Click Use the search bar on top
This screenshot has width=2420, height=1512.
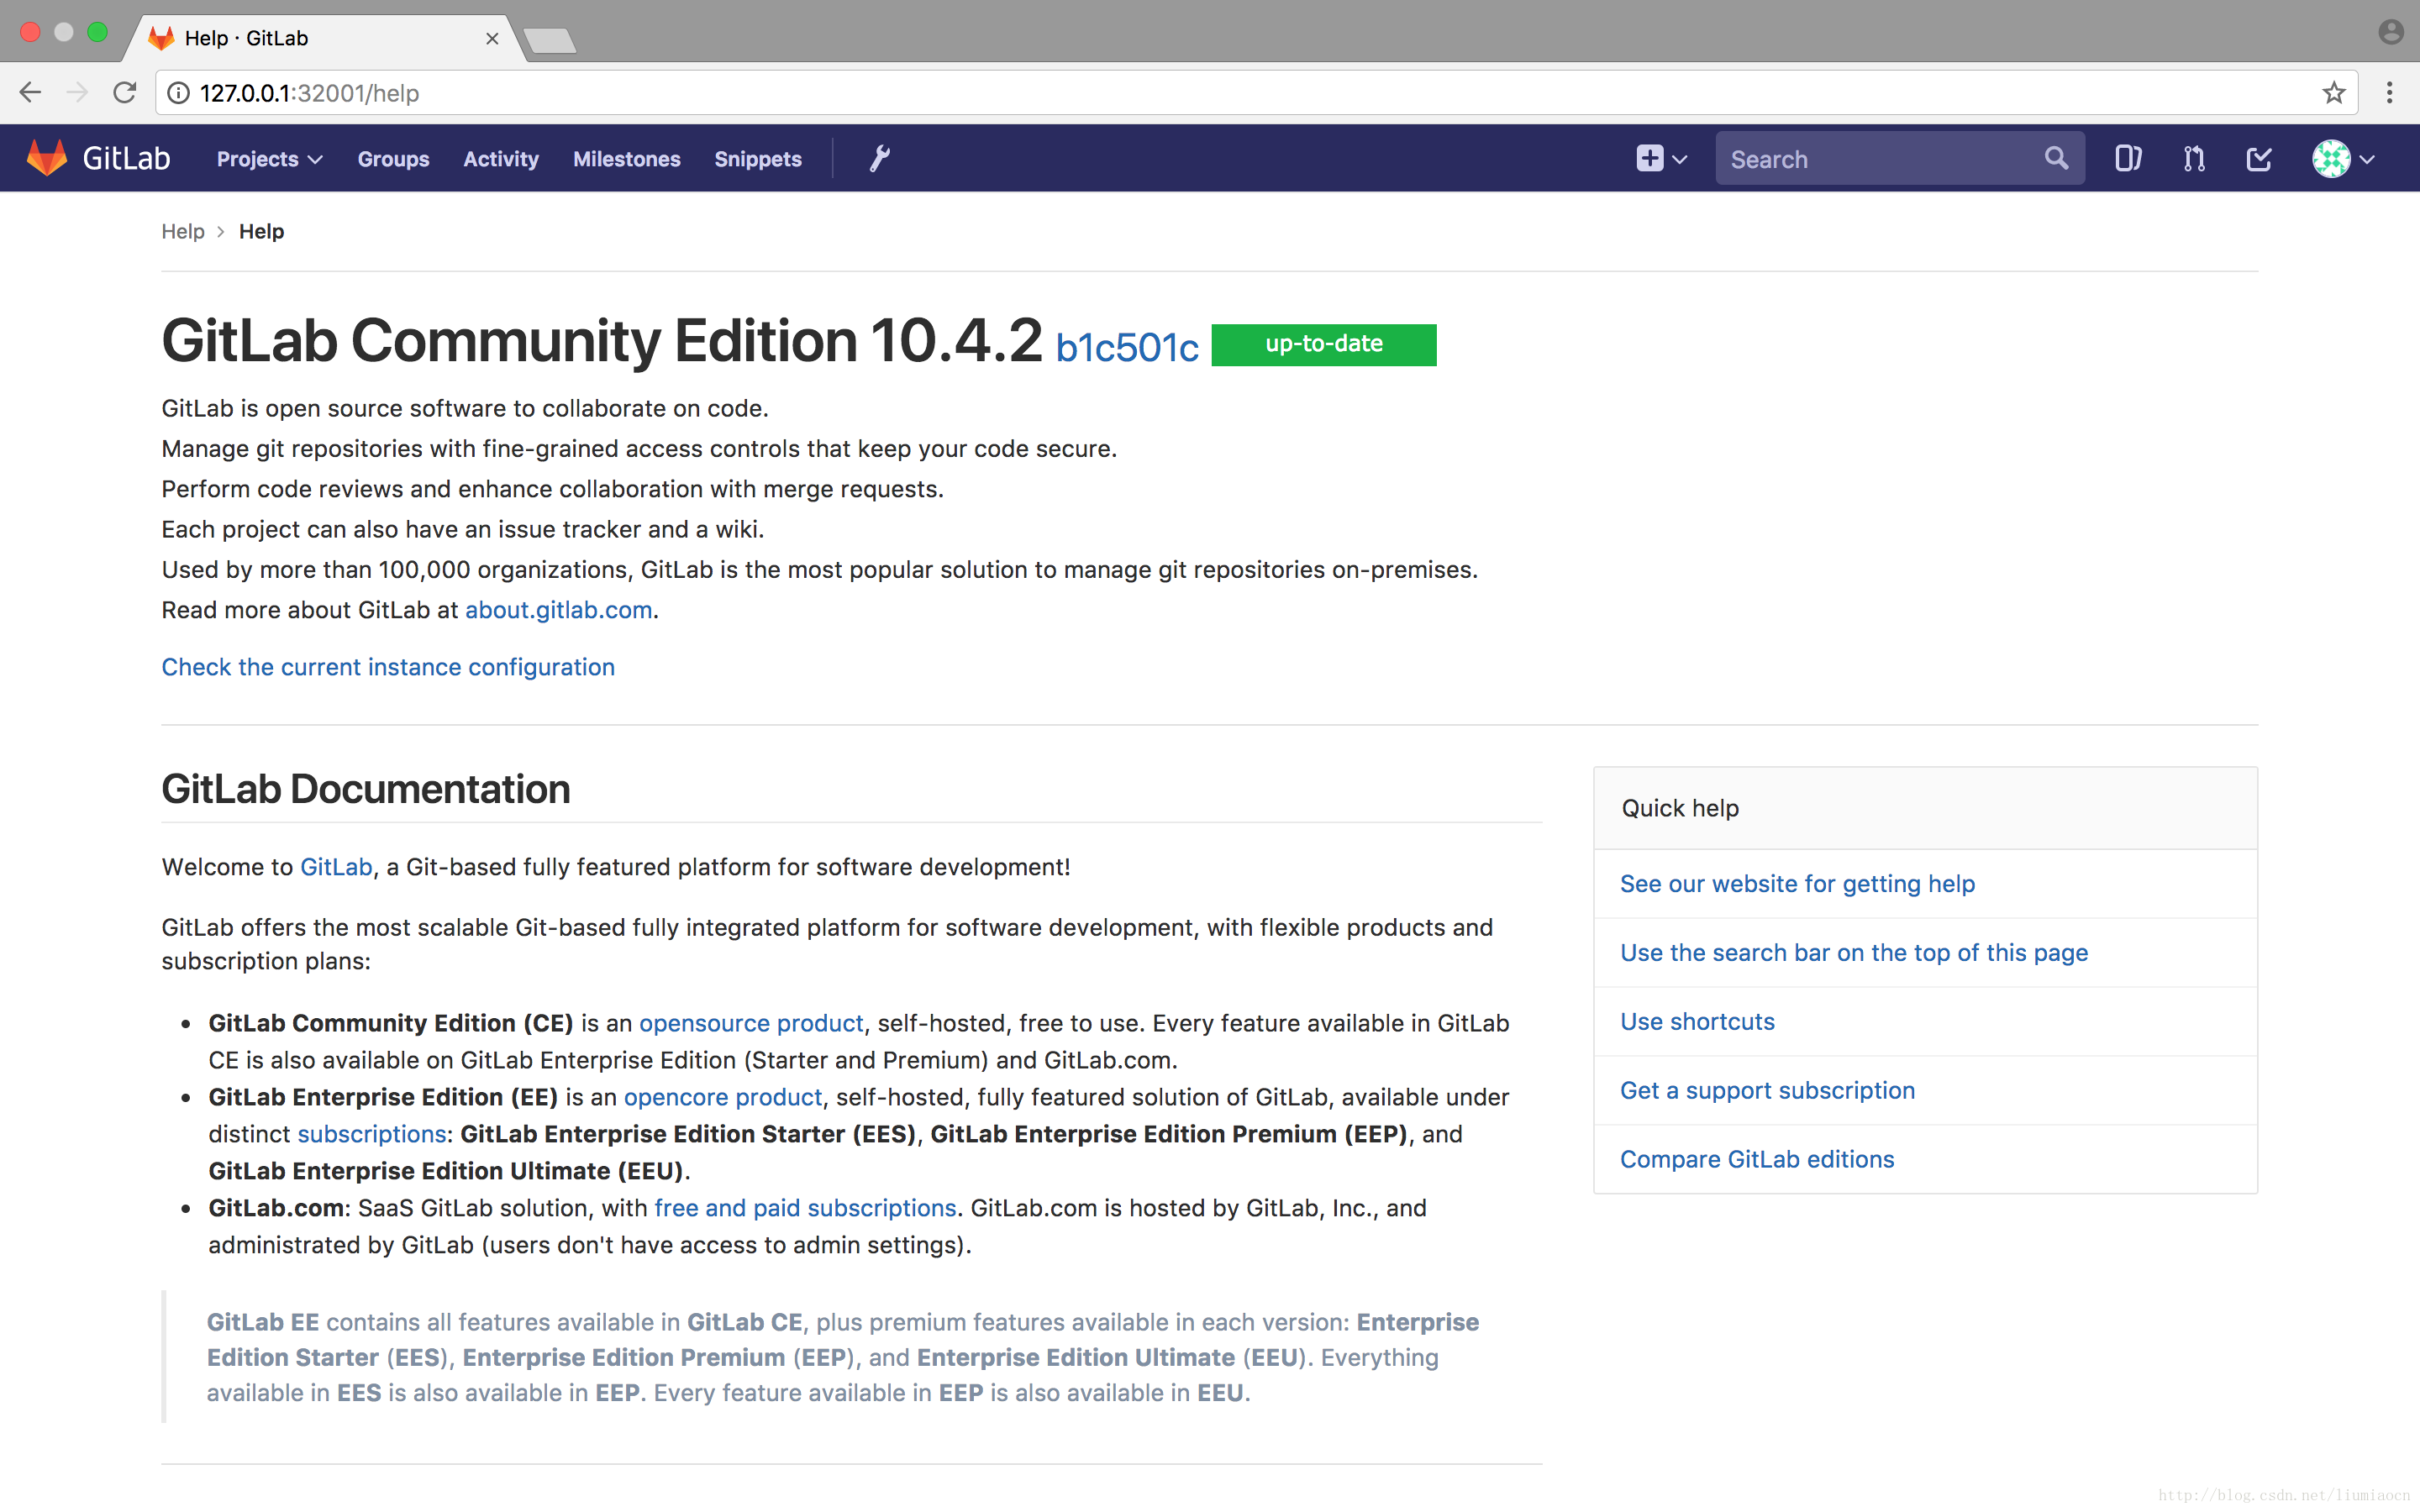(x=1854, y=953)
